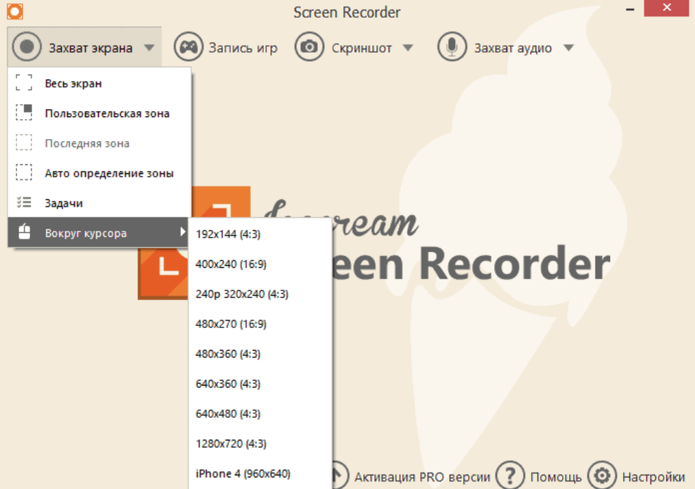
Task: Select 640x480 (4:3) option
Action: (260, 413)
